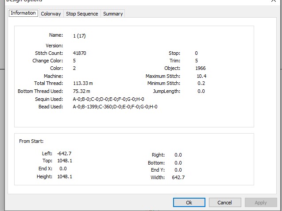Click the Bottom value 0.0
282x211 pixels.
coord(178,163)
